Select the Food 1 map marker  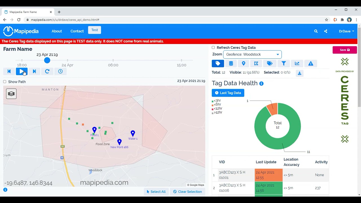pyautogui.click(x=94, y=130)
